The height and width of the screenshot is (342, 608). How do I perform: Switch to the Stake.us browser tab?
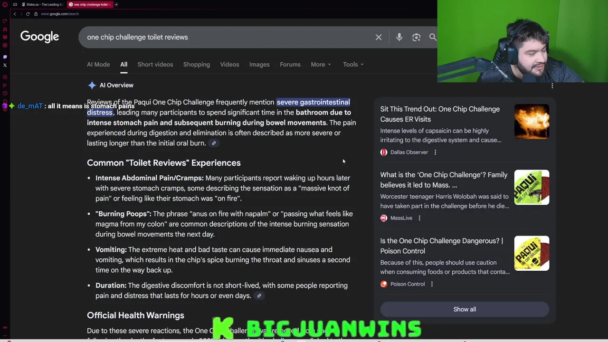pos(42,4)
